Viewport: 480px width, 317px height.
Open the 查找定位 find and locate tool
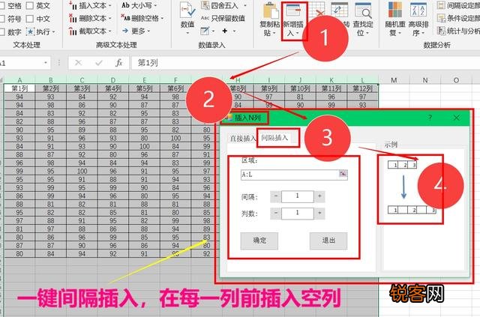[x=363, y=20]
